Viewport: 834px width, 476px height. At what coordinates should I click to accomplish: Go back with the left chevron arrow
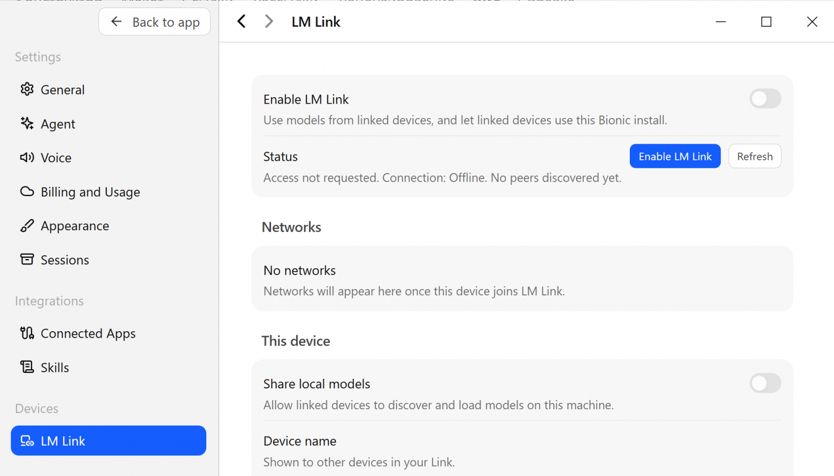click(x=242, y=21)
